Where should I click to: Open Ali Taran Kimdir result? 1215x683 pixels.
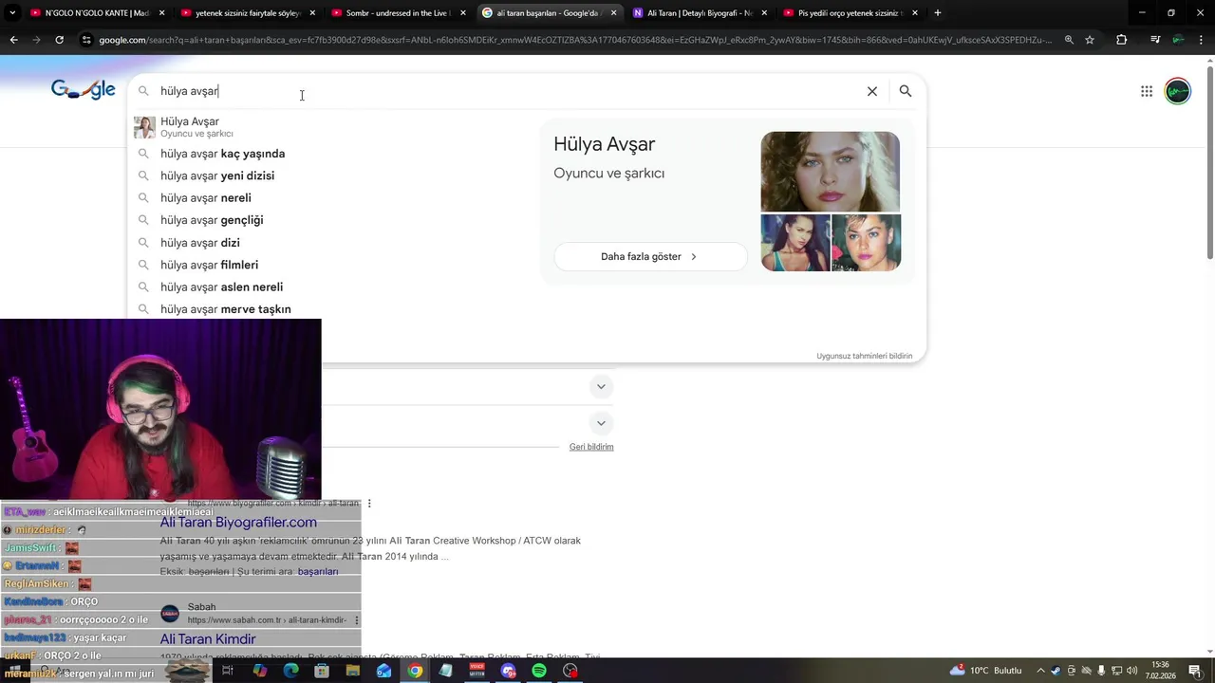(x=208, y=639)
